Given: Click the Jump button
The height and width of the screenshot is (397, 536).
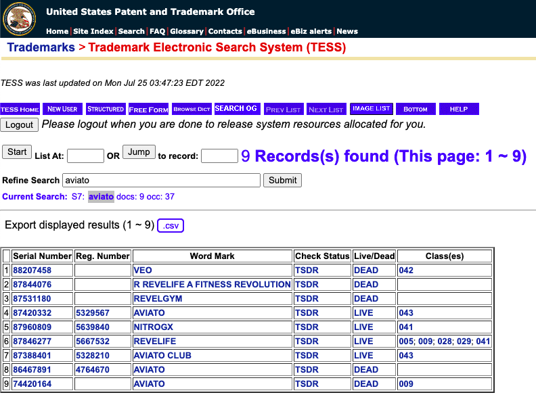Looking at the screenshot, I should (x=139, y=151).
